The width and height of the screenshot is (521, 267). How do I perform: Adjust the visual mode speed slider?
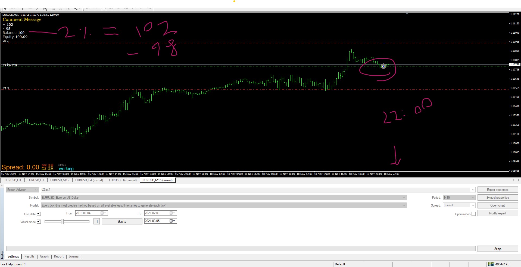pyautogui.click(x=63, y=222)
